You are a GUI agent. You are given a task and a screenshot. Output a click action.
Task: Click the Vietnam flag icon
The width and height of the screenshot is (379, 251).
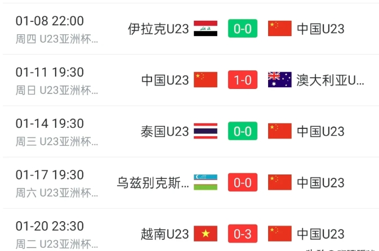click(x=206, y=234)
